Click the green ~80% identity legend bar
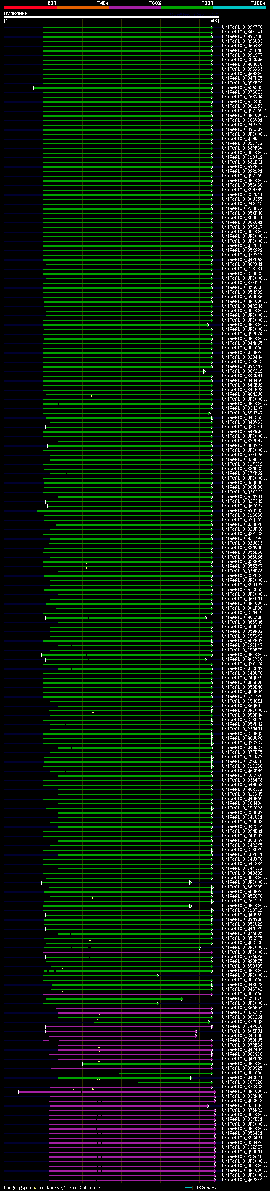Viewport: 270px width, 1191px height. [x=187, y=8]
